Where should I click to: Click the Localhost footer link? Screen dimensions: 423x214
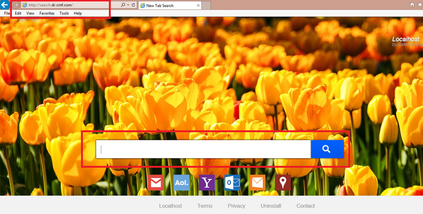pos(171,206)
